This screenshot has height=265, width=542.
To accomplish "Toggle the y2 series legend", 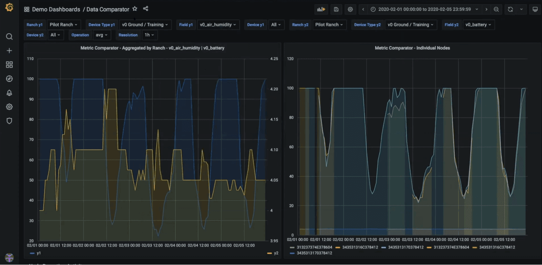I will pos(276,253).
